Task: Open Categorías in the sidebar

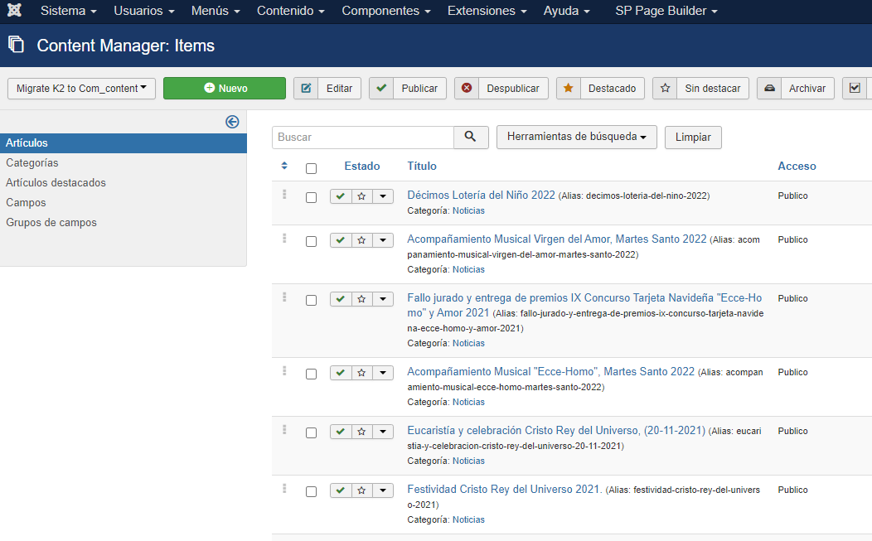Action: pyautogui.click(x=32, y=163)
